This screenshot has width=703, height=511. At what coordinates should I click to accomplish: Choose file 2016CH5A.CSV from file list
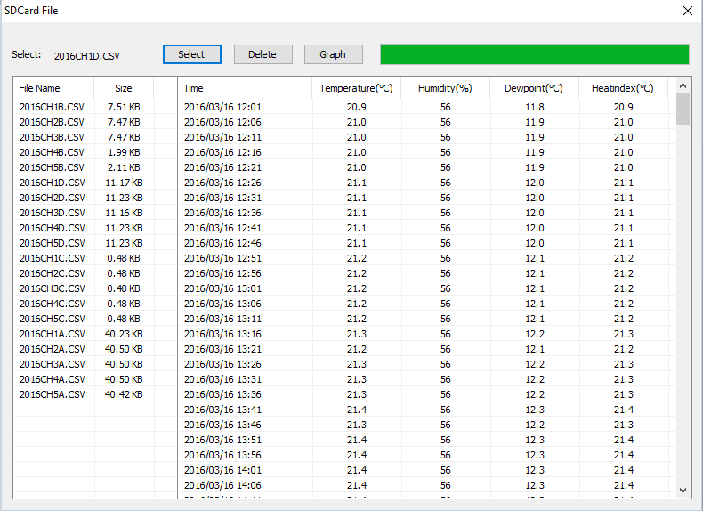tap(52, 394)
